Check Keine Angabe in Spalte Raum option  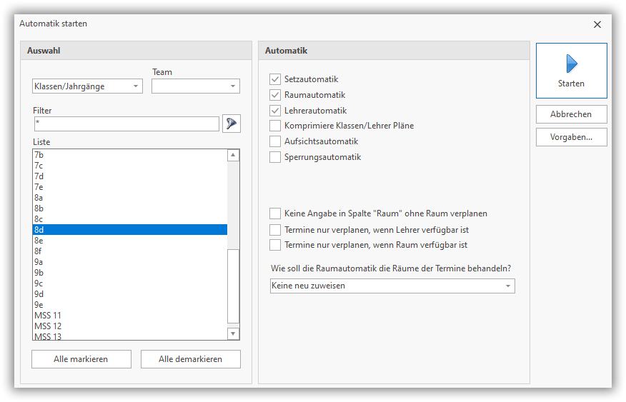click(275, 213)
